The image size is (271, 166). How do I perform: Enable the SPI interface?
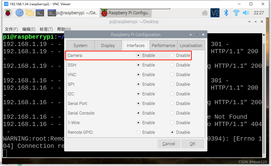point(146,84)
